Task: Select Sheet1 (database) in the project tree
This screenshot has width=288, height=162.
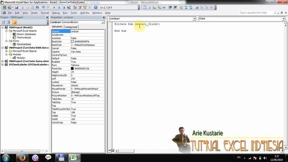Action: pos(26,34)
